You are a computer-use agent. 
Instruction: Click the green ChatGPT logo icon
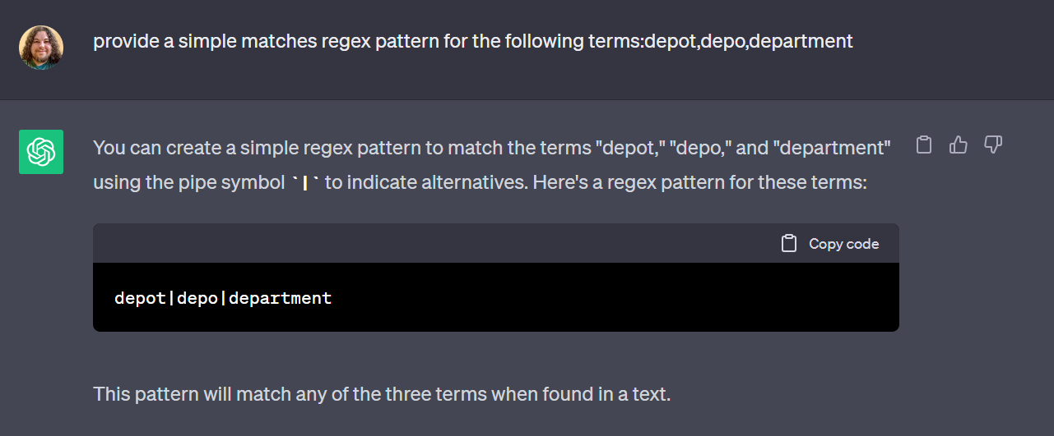click(x=41, y=152)
